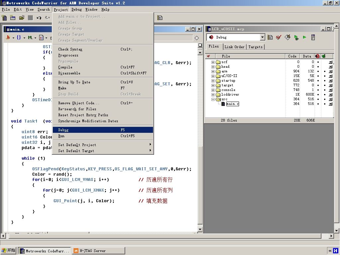Switch to the Link Order tab
The image size is (340, 255).
[x=234, y=47]
